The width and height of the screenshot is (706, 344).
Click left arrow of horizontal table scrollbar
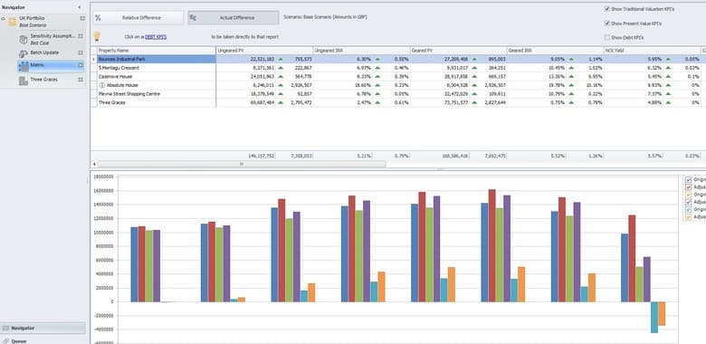pos(94,165)
